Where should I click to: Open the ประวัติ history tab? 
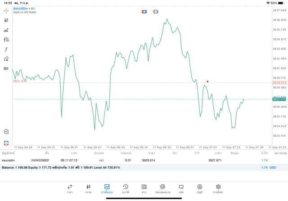click(x=126, y=189)
